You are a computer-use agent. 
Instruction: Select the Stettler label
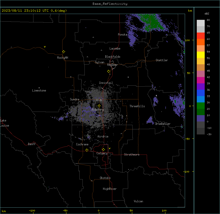pyautogui.click(x=162, y=60)
